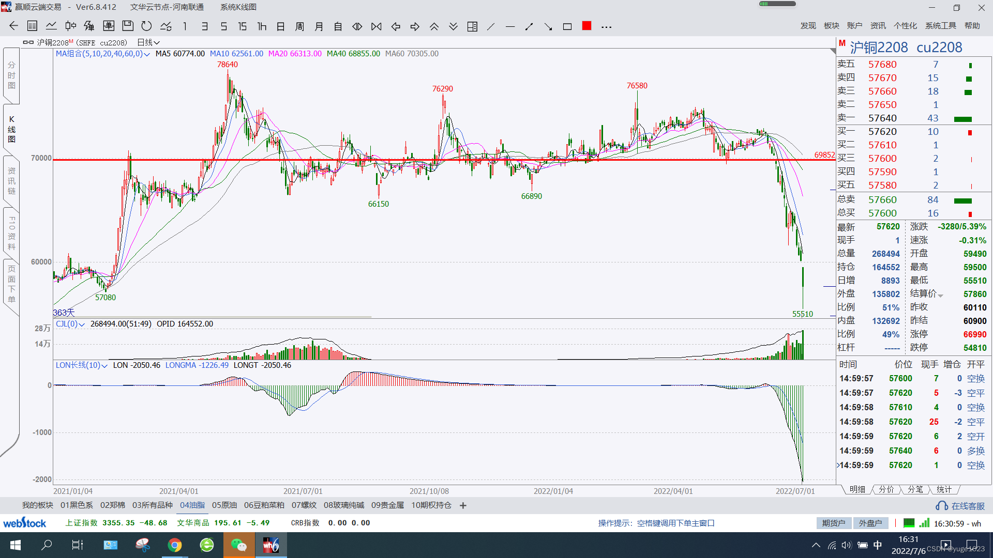Click the refresh circular arrow icon
This screenshot has width=993, height=558.
[x=147, y=26]
